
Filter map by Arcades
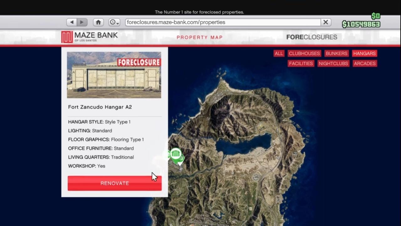[x=365, y=64]
